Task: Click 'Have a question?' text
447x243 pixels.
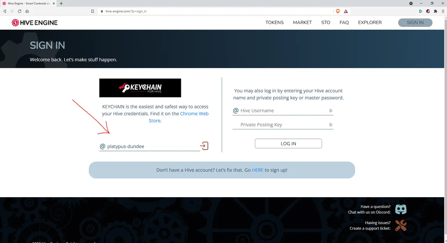Action: point(376,207)
